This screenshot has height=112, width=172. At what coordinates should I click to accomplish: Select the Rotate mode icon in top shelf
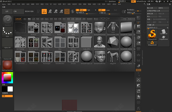[61, 12]
